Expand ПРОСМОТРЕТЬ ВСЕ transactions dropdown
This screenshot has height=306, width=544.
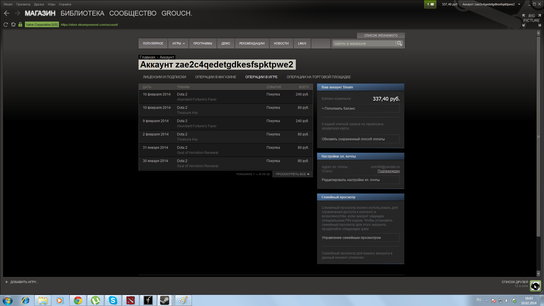click(292, 174)
